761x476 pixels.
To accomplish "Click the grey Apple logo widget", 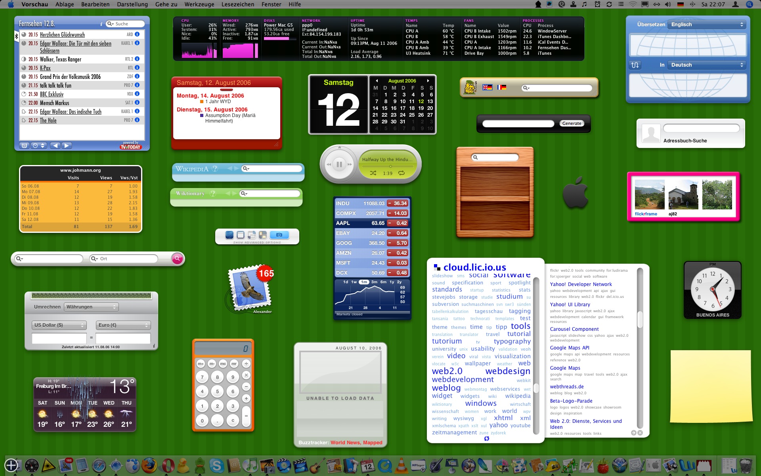I will [576, 192].
